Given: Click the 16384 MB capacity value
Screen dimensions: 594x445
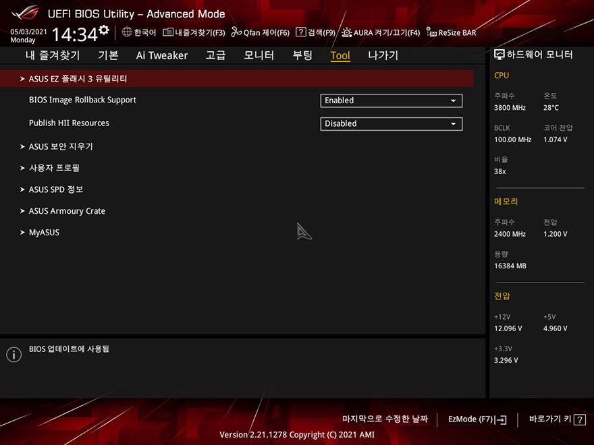Looking at the screenshot, I should tap(510, 266).
